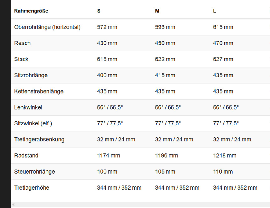Click the Sitzwinkel (elf.) row label
Viewport: 270px width, 208px height.
33,123
